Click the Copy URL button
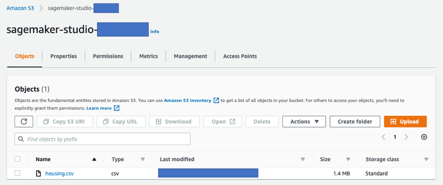 coord(120,122)
